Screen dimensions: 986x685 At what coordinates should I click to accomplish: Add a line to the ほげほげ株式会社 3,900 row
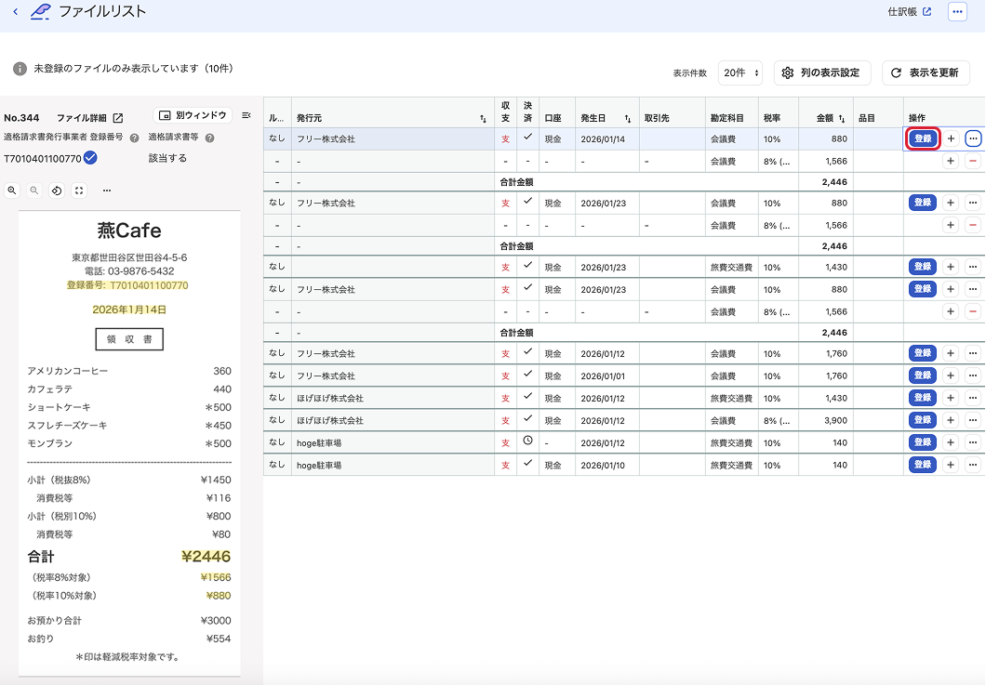(951, 420)
